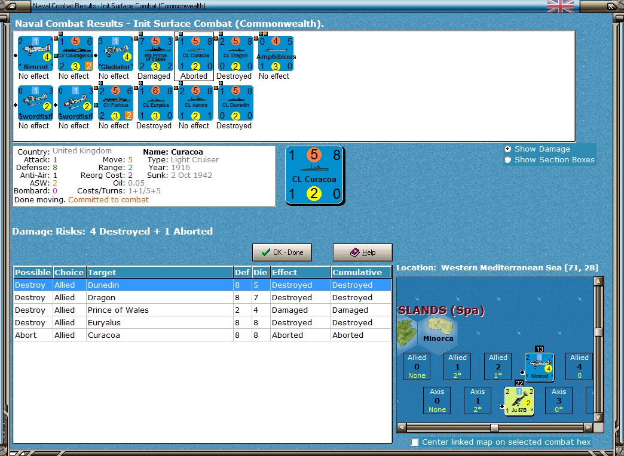Click the Location Western Mediterranean Sea label
This screenshot has width=624, height=456.
point(497,267)
